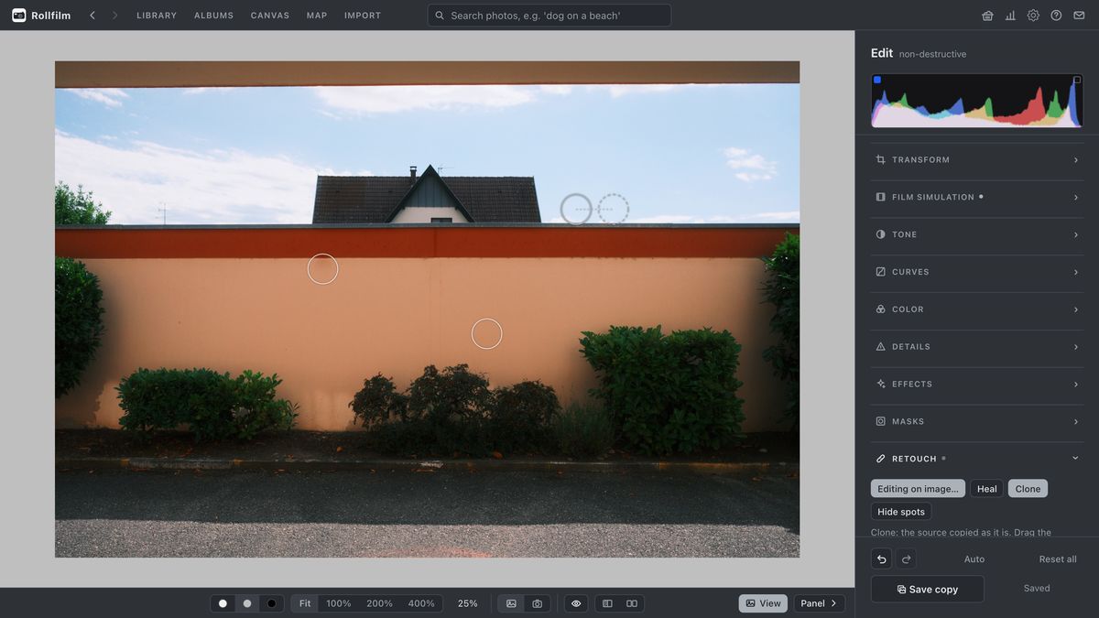1099x618 pixels.
Task: Click the search photos input field
Action: pos(549,16)
